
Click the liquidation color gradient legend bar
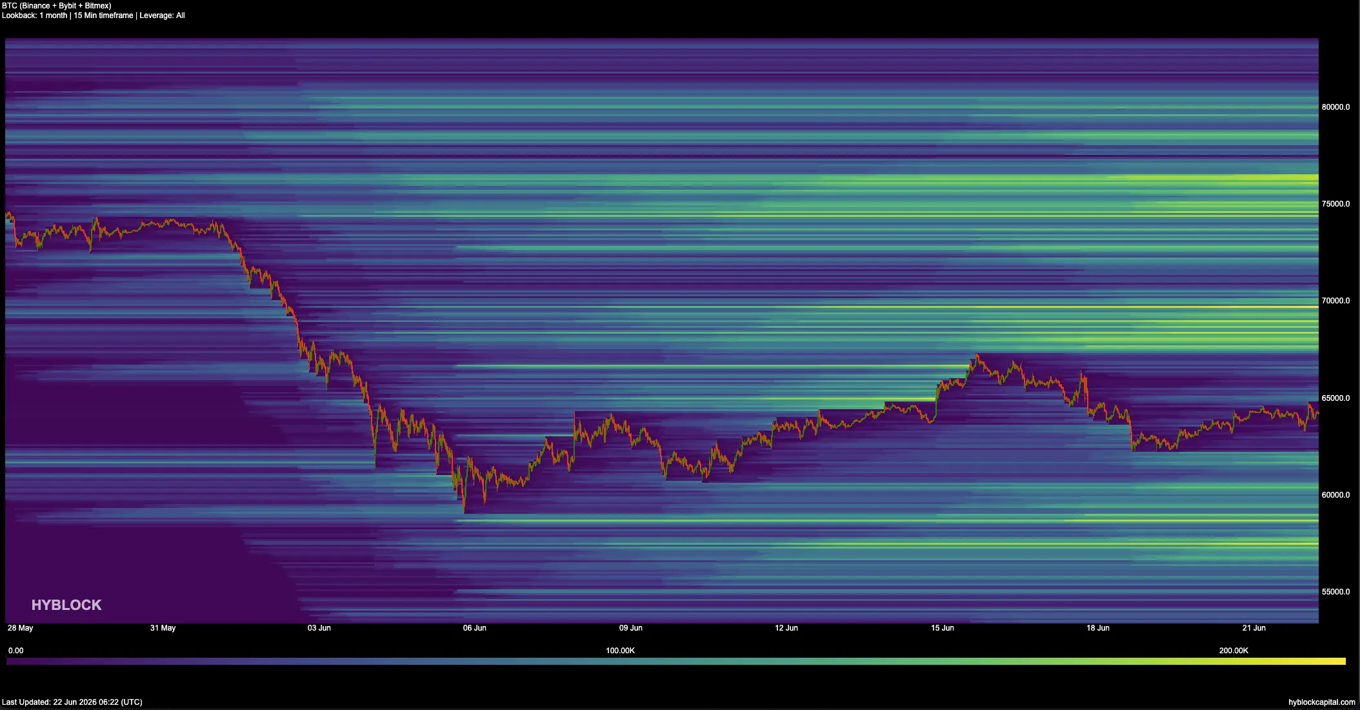(676, 662)
